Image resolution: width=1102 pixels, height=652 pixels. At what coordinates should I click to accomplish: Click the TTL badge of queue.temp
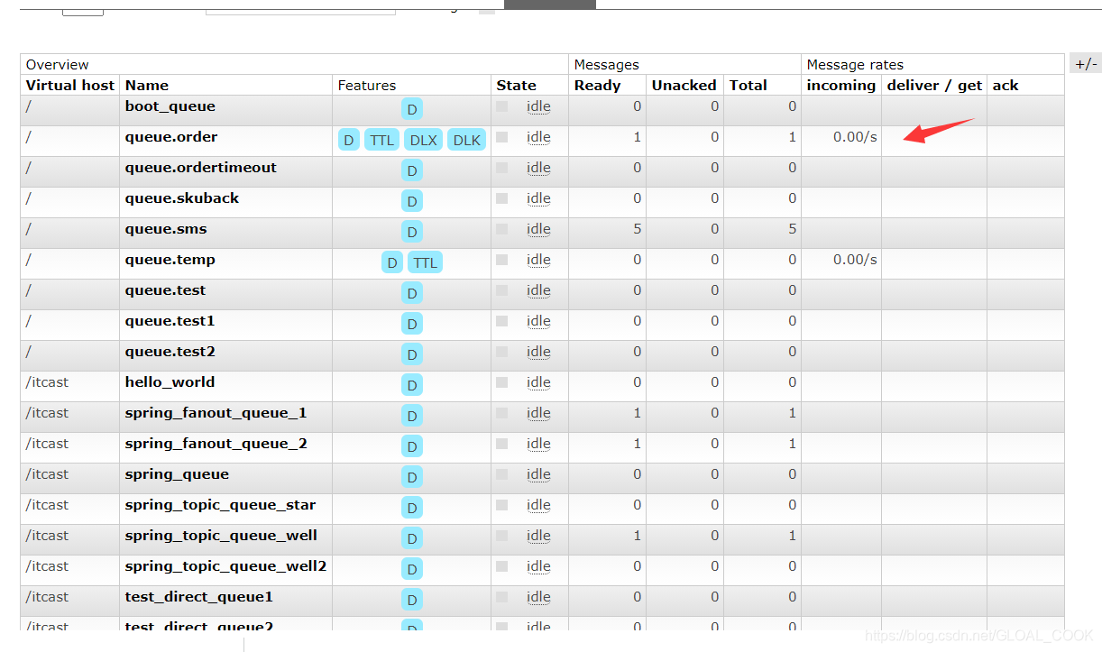[x=425, y=262]
